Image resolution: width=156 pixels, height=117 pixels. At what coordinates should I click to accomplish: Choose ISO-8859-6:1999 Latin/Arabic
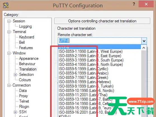click(100, 73)
